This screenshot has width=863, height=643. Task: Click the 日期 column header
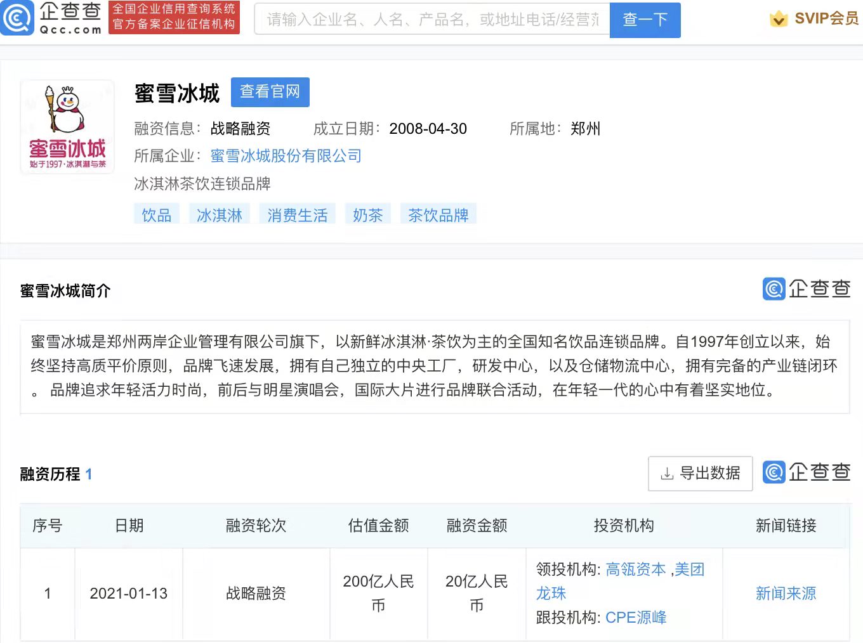[x=129, y=526]
